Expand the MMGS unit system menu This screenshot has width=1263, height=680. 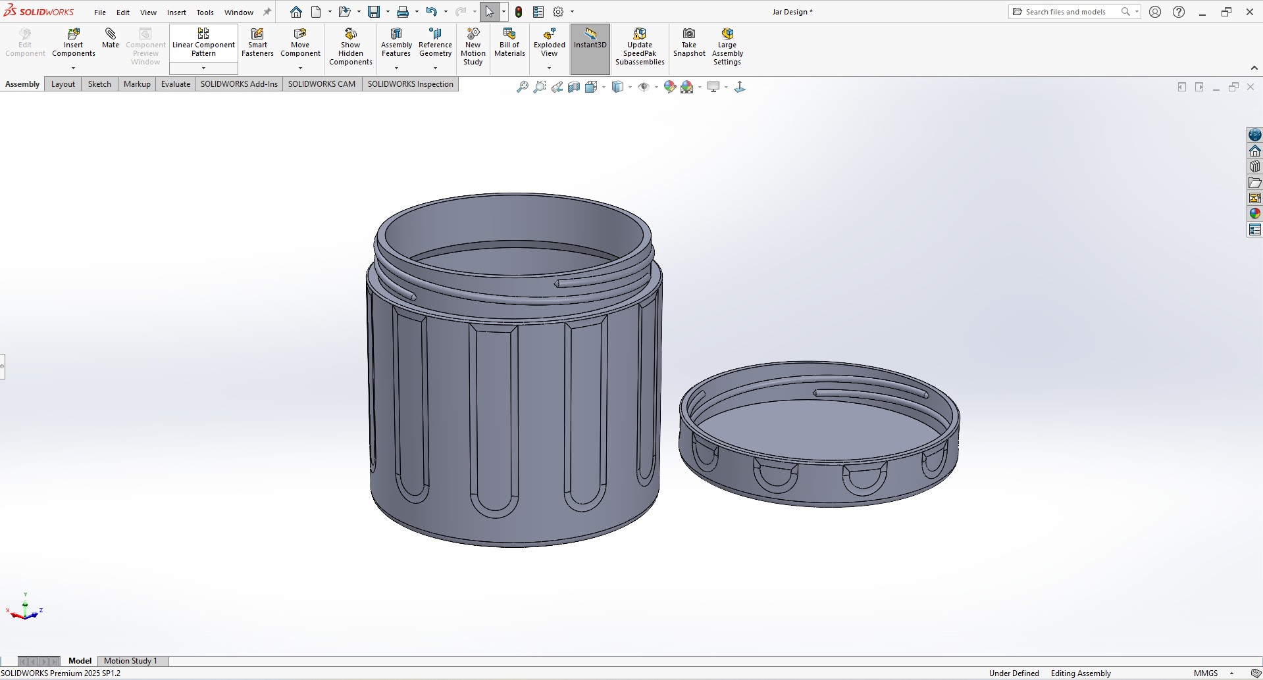(1231, 673)
